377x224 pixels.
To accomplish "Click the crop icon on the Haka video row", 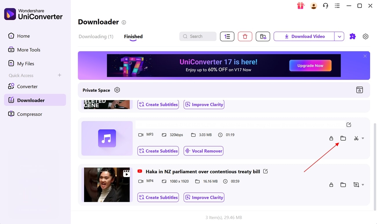I will tap(356, 185).
